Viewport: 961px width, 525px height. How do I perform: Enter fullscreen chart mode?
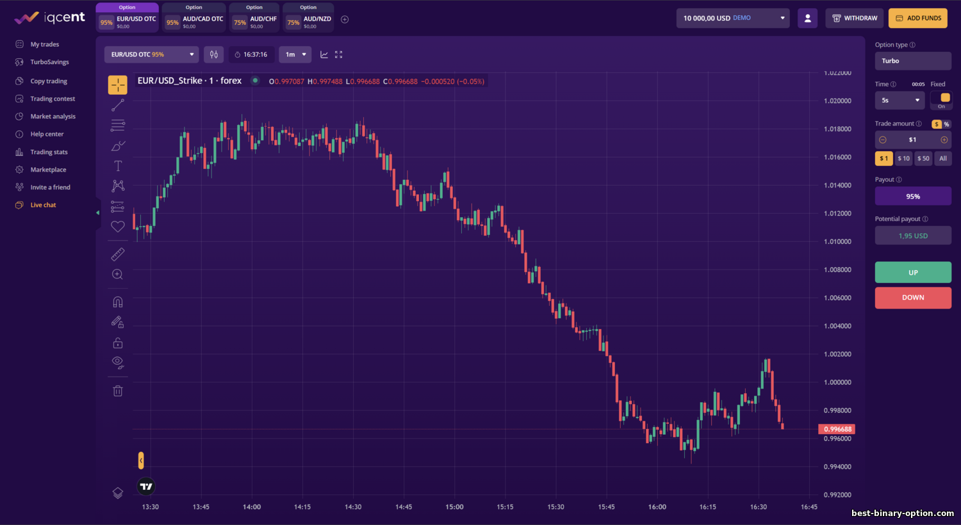[339, 54]
